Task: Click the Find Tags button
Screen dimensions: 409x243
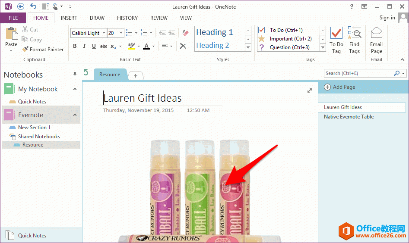Action: [354, 40]
